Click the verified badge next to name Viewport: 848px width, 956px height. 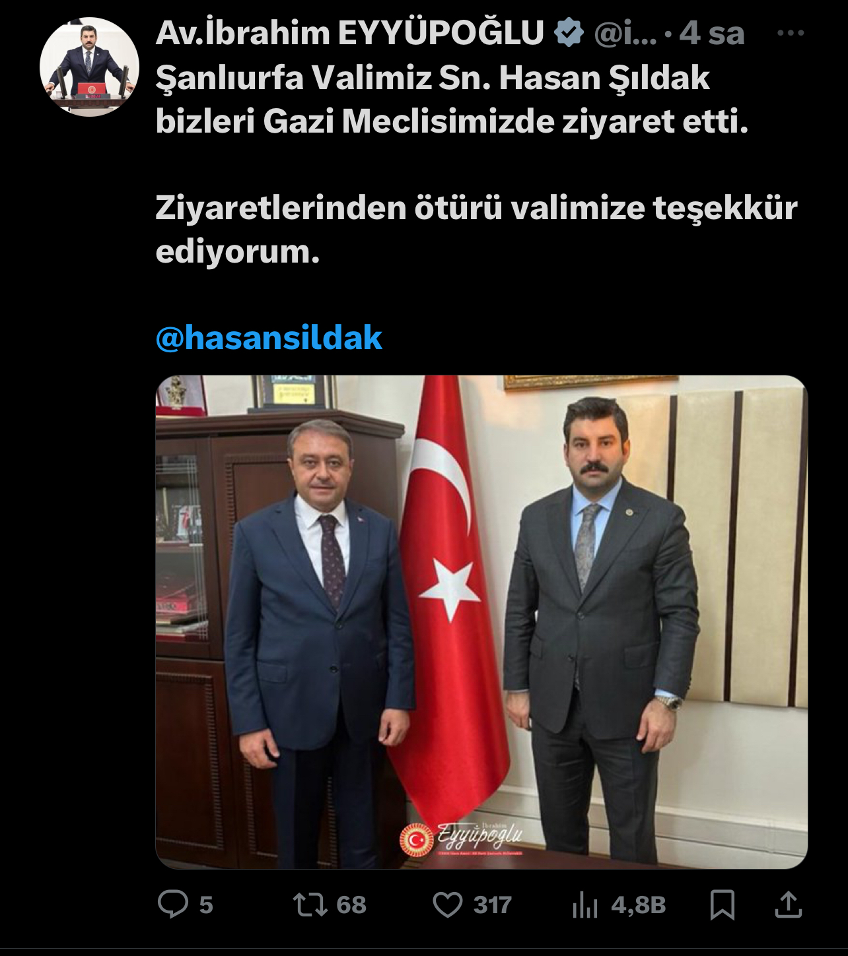click(x=569, y=33)
